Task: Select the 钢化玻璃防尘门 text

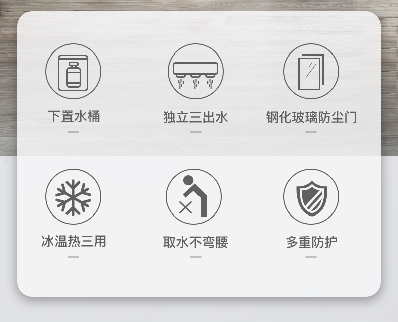Action: coord(311,117)
